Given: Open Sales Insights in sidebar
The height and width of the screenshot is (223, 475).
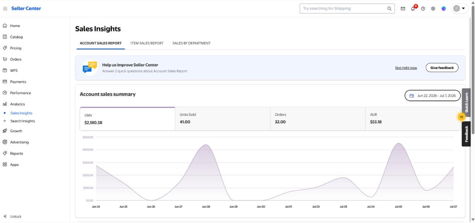Looking at the screenshot, I should 21,113.
